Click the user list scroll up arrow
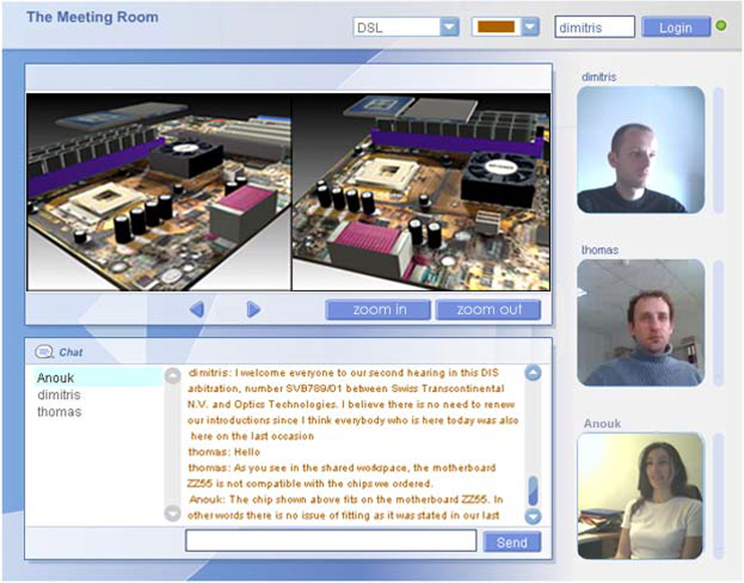 pos(173,375)
